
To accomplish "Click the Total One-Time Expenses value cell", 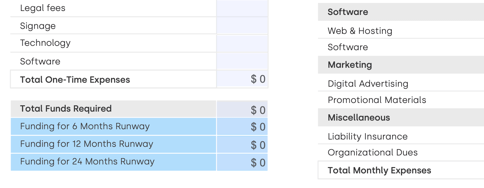I will click(x=242, y=79).
